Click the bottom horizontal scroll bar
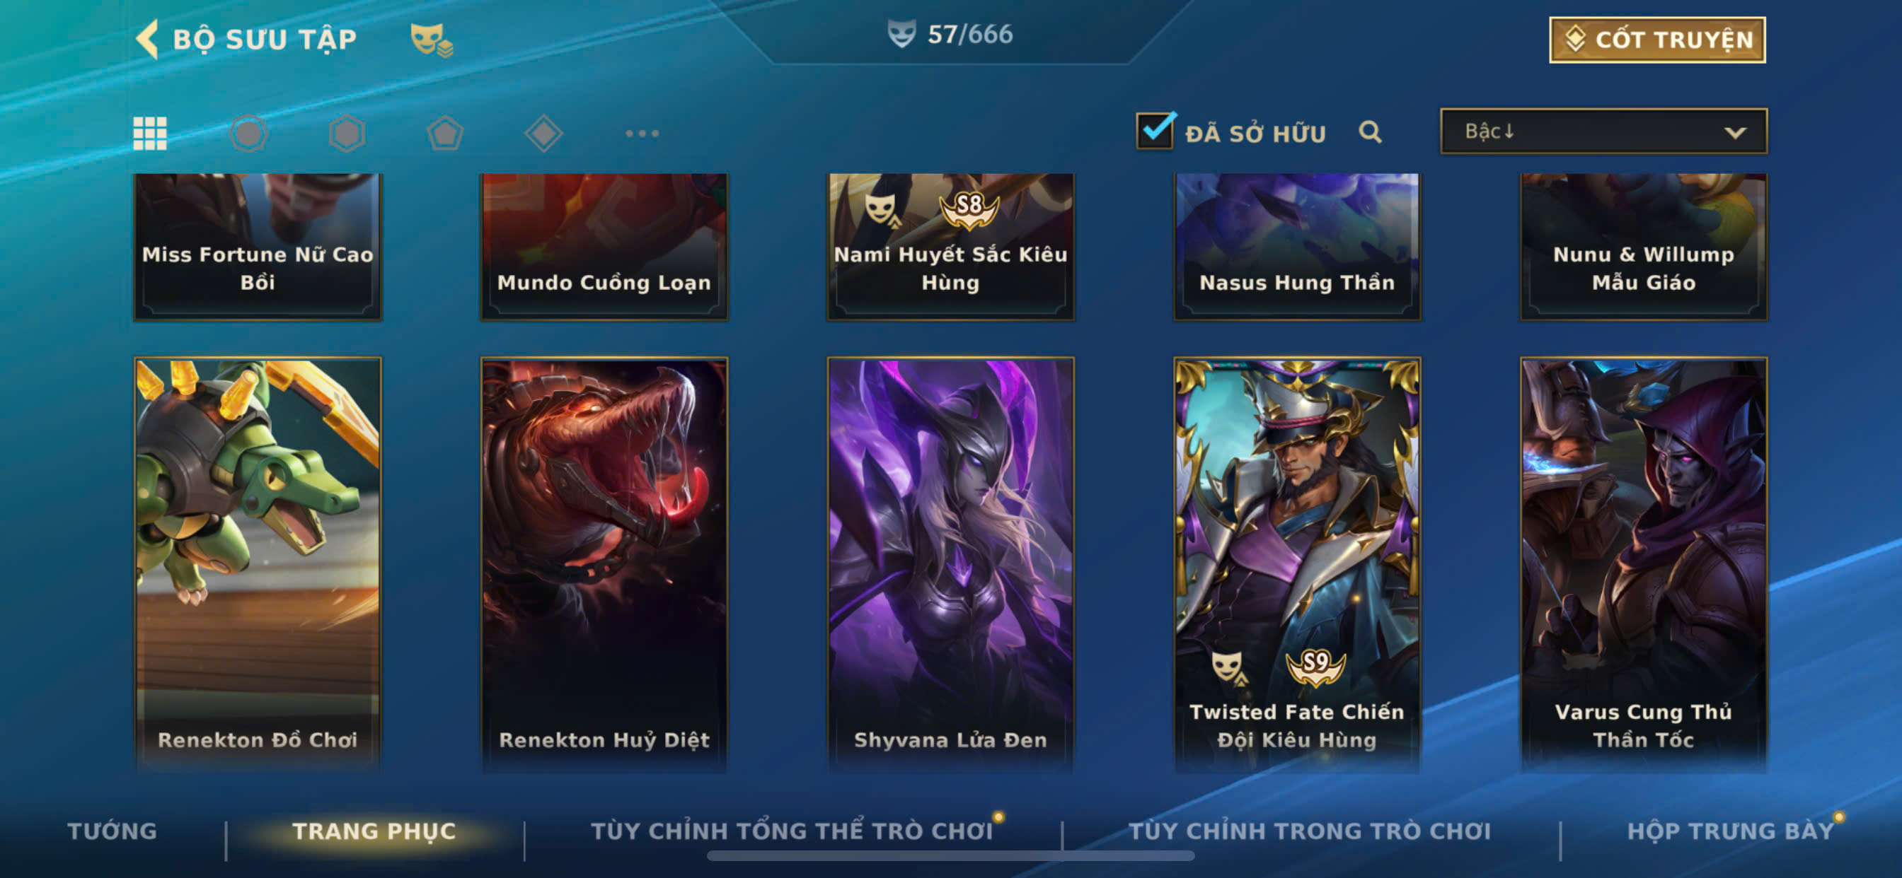The image size is (1902, 878). tap(950, 856)
